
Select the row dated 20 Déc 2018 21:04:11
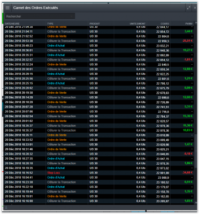point(98,32)
